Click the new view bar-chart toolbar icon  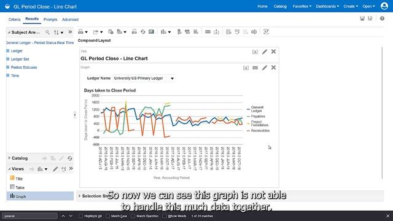tap(163, 32)
